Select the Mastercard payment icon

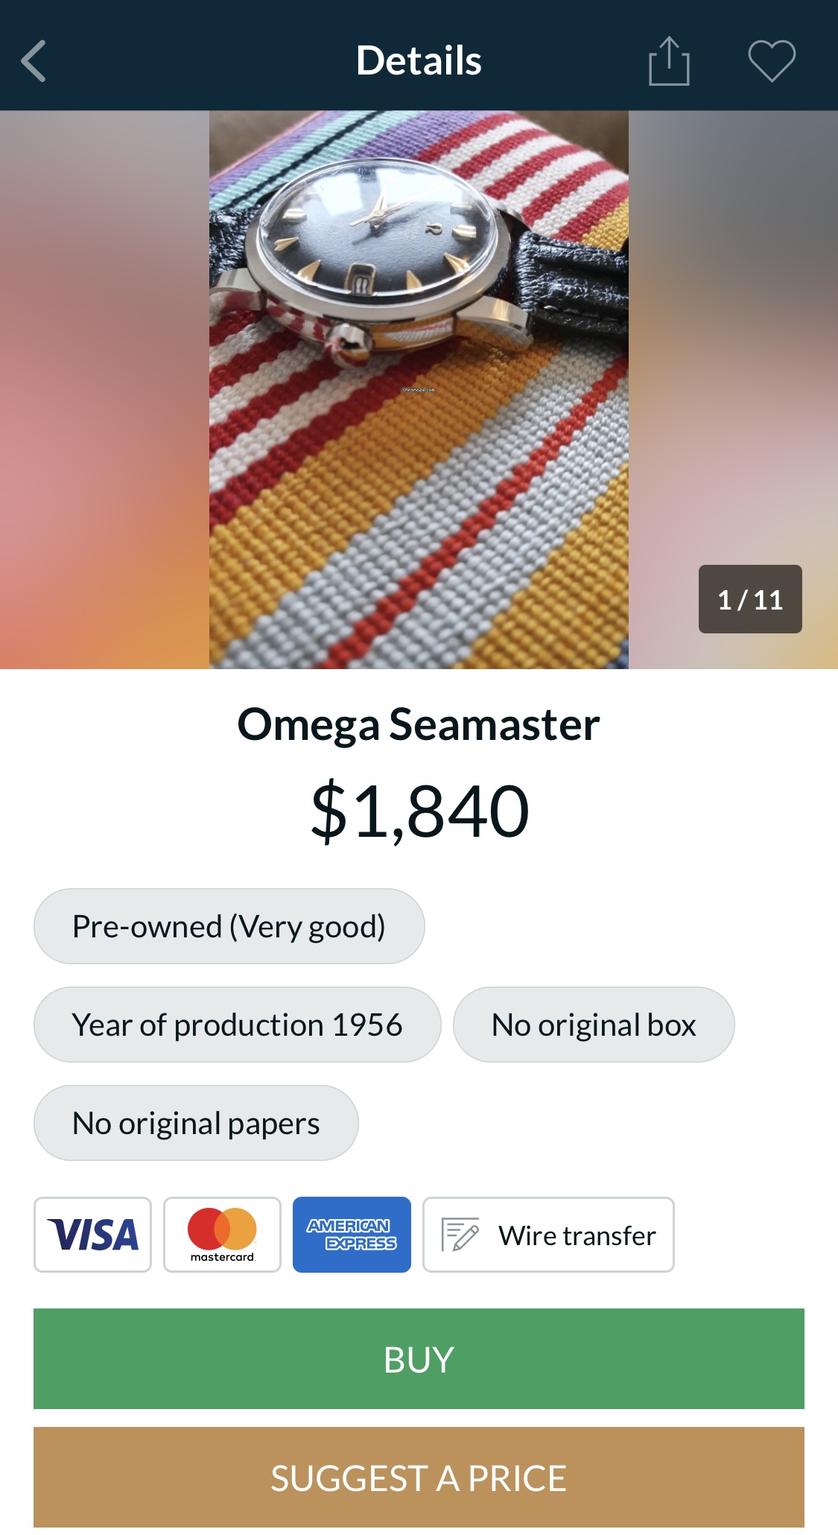[222, 1235]
